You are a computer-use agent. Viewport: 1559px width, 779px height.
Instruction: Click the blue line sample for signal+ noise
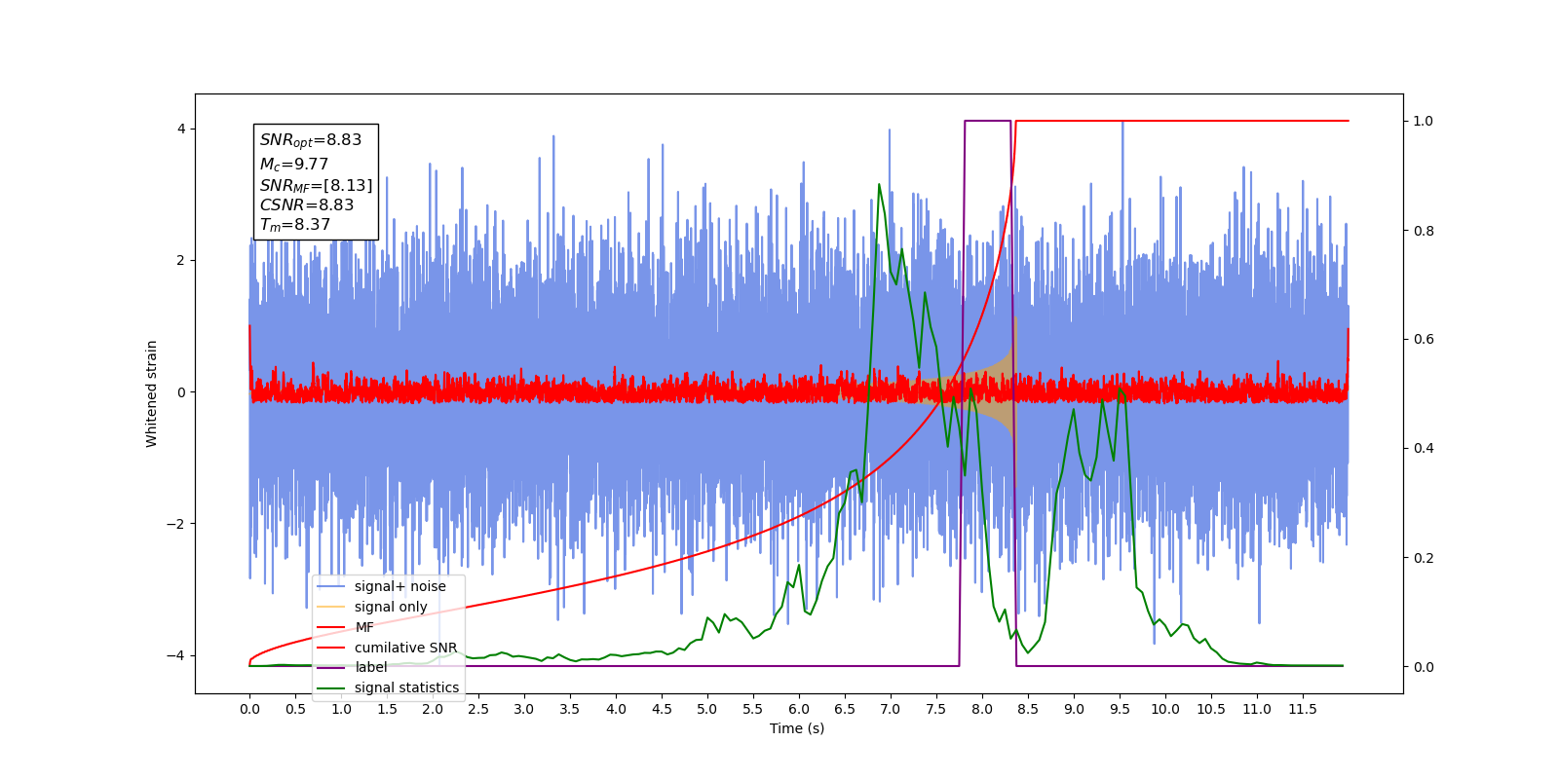click(x=331, y=586)
